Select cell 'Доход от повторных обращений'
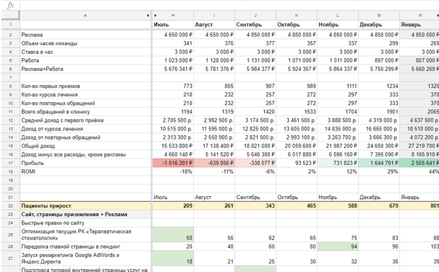Image resolution: width=439 pixels, height=272 pixels. tap(86, 137)
